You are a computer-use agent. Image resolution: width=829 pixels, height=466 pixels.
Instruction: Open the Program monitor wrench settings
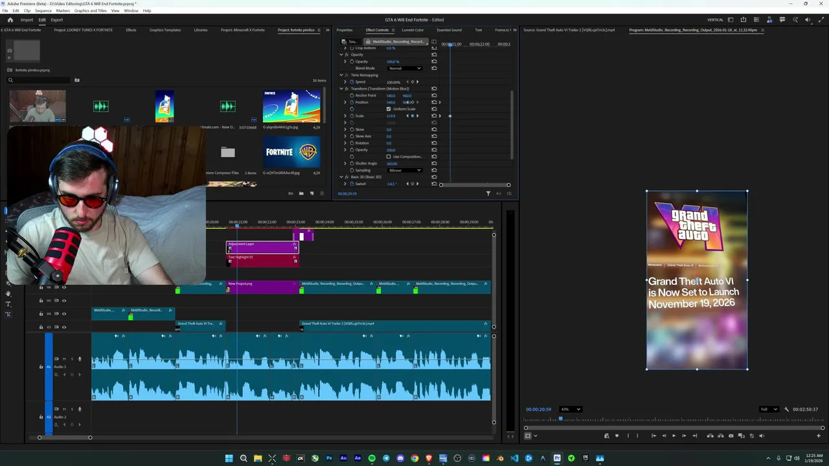[x=786, y=409]
